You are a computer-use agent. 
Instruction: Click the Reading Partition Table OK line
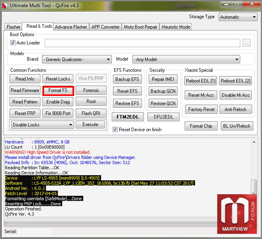(32, 168)
